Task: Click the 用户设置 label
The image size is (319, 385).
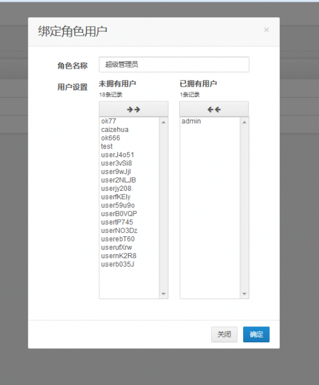Action: click(72, 87)
